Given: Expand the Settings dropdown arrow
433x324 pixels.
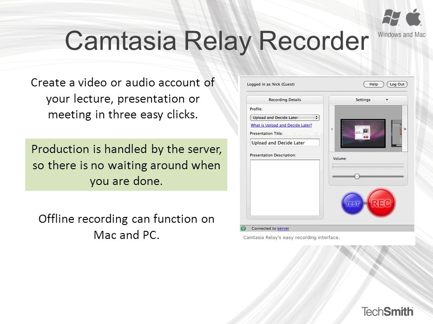Looking at the screenshot, I should click(387, 100).
